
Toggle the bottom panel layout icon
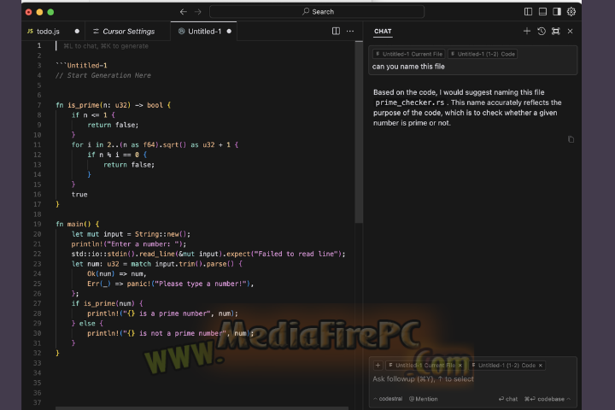tap(542, 12)
